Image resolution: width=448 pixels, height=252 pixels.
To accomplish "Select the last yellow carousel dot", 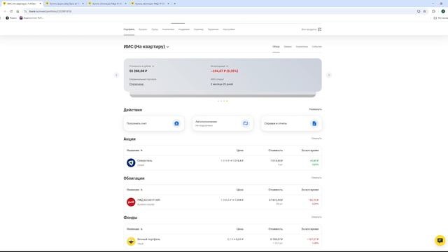I will [x=227, y=101].
